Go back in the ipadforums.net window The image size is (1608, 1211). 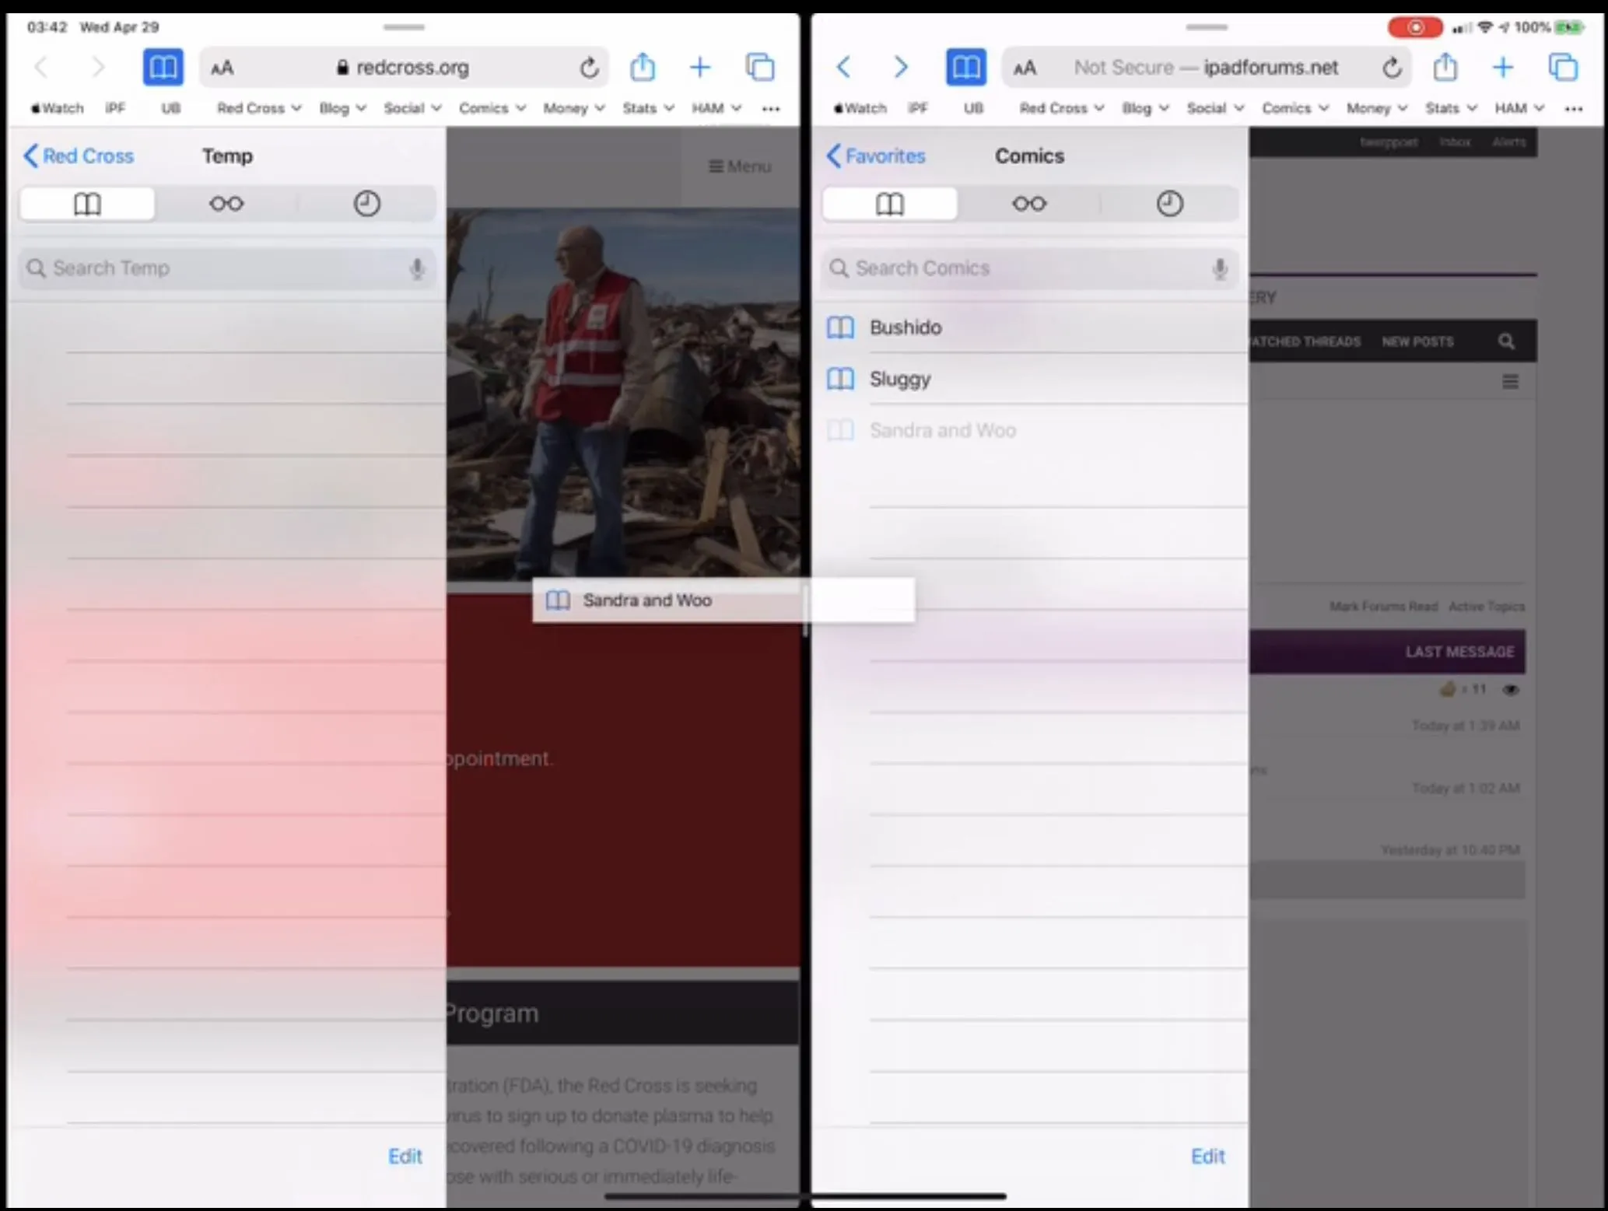point(843,68)
